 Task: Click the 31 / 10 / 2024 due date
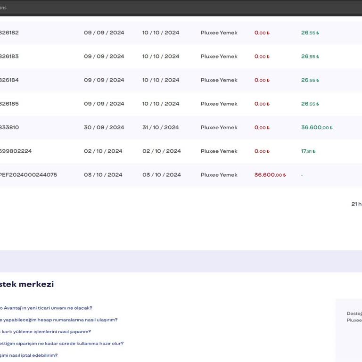coord(161,127)
